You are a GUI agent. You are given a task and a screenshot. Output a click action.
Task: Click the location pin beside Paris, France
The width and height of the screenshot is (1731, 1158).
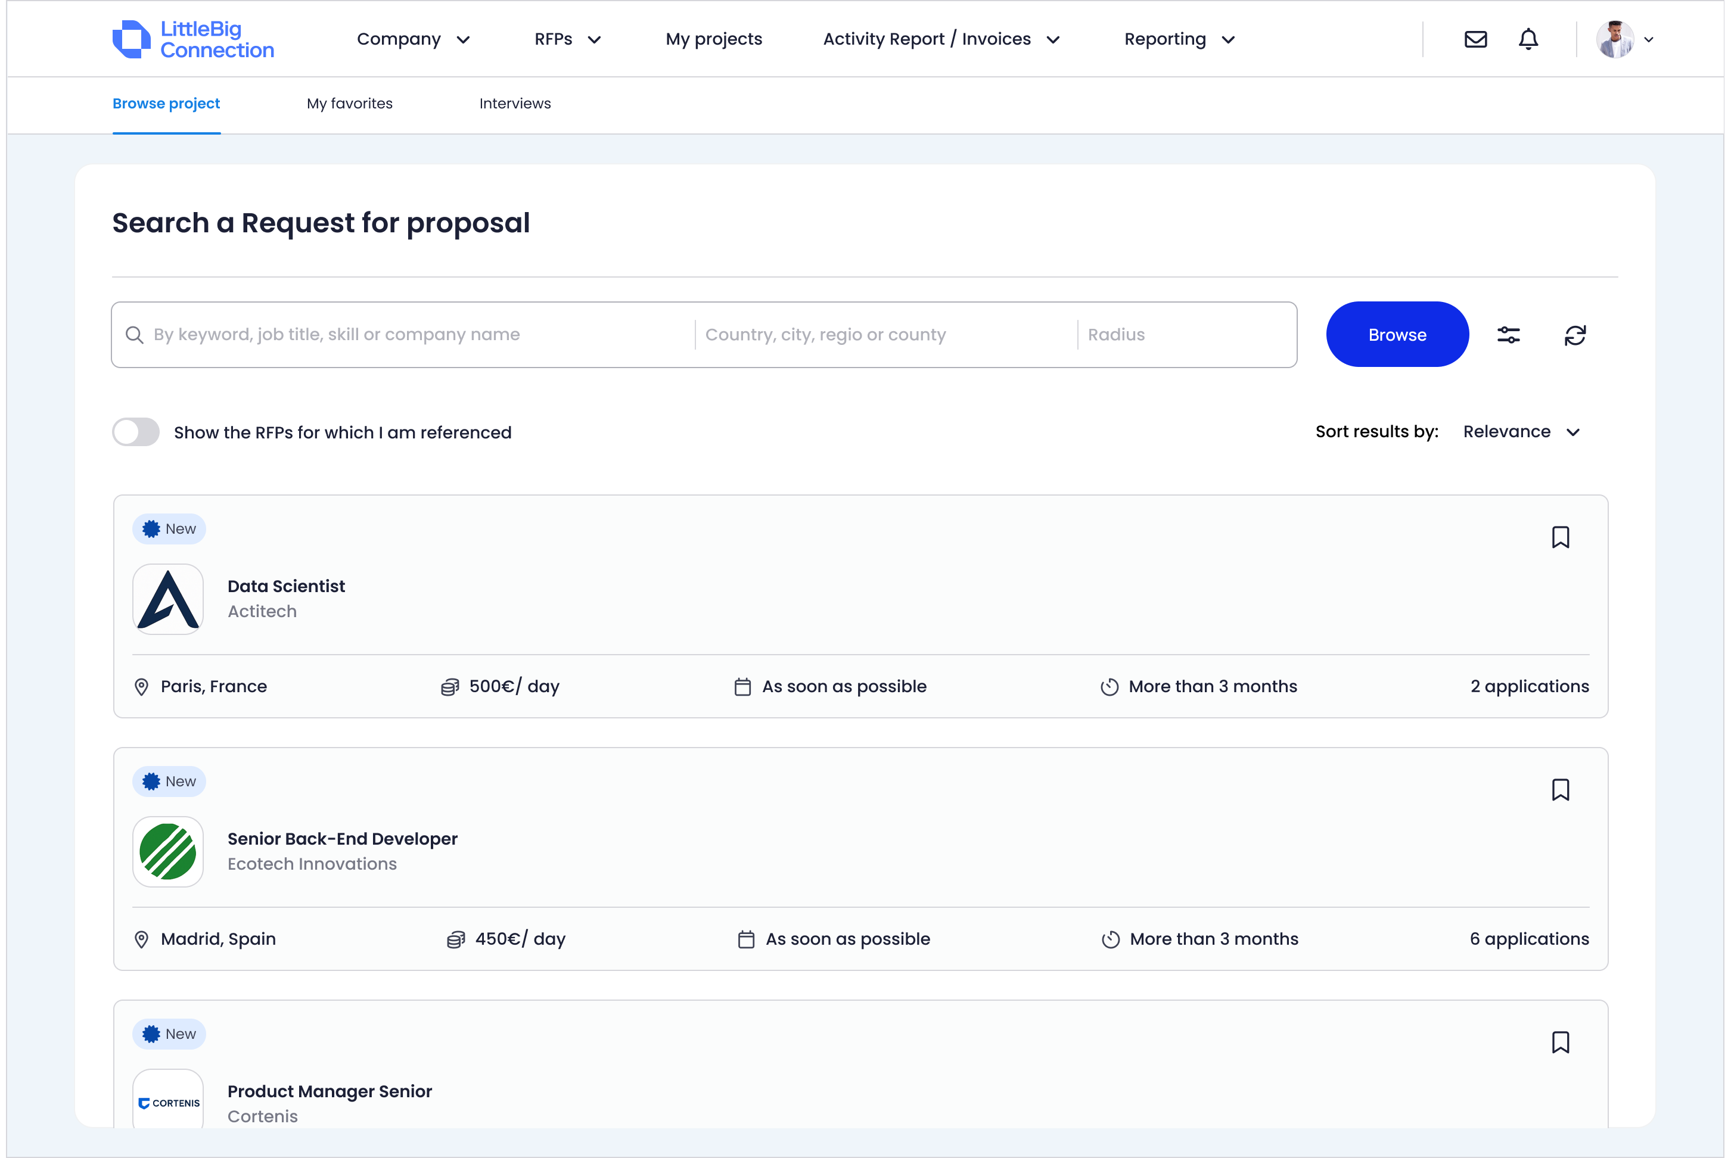pyautogui.click(x=141, y=687)
